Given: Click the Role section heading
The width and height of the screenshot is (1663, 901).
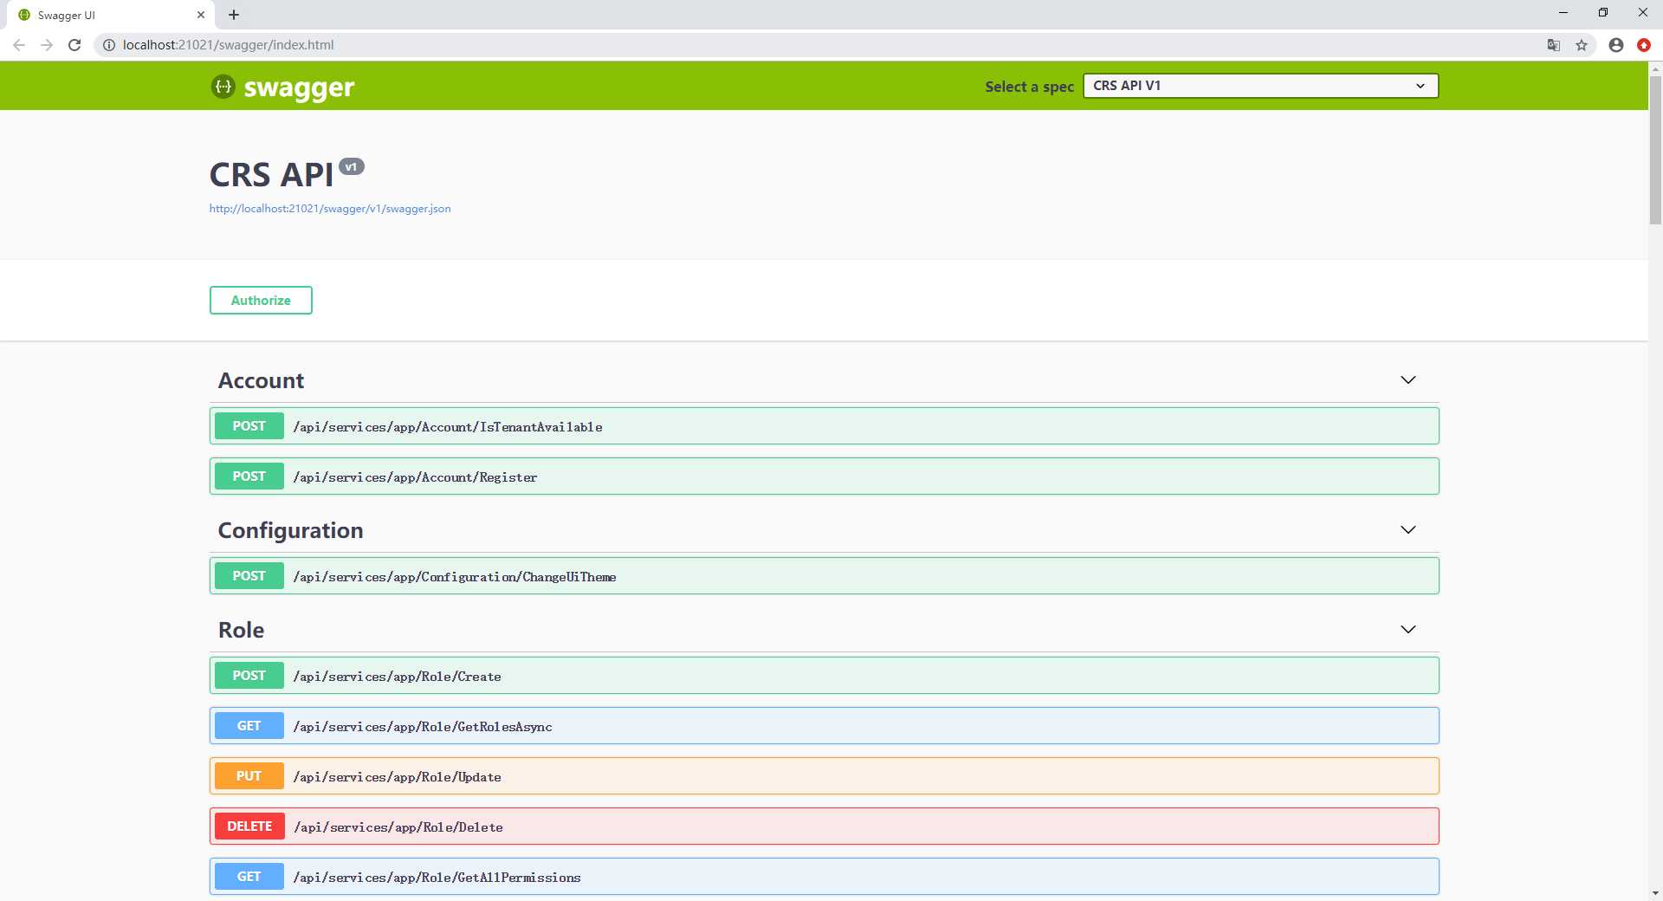Looking at the screenshot, I should coord(241,630).
